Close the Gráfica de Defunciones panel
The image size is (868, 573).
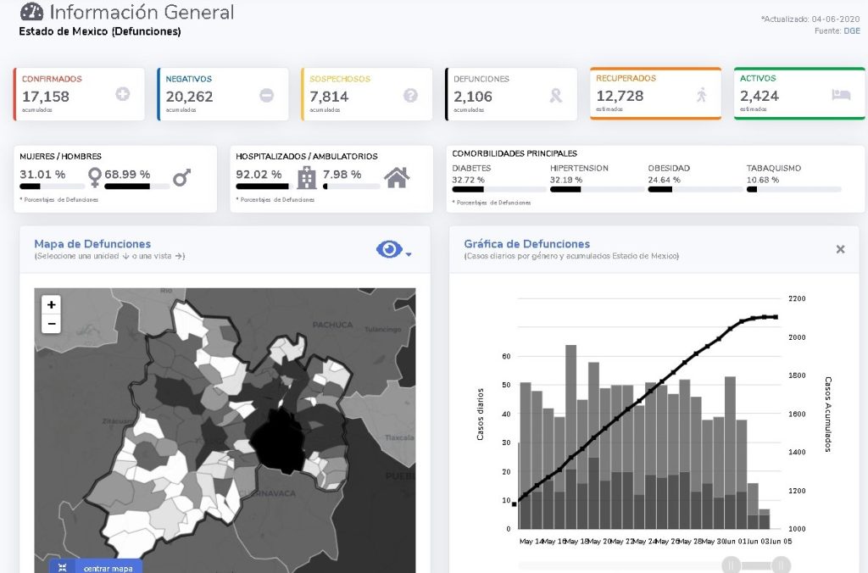tap(840, 249)
